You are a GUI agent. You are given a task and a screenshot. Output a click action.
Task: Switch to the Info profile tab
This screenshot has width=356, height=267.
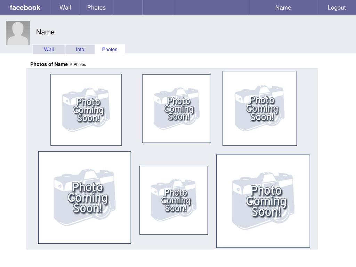click(80, 49)
